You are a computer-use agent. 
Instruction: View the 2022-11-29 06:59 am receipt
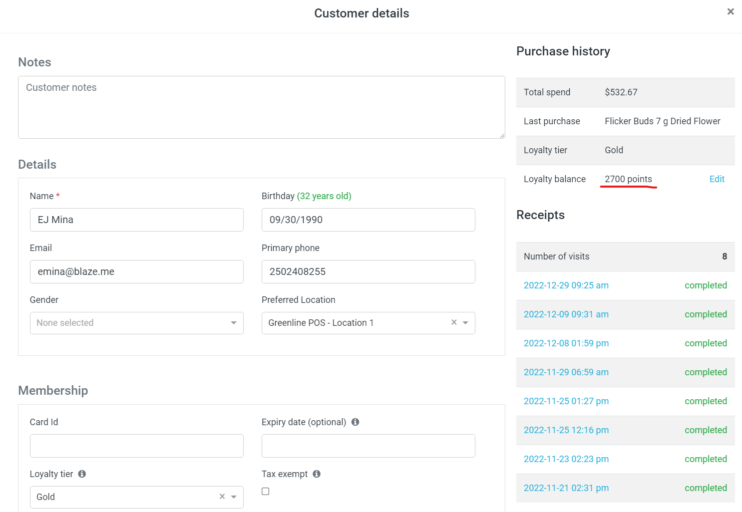pos(566,372)
